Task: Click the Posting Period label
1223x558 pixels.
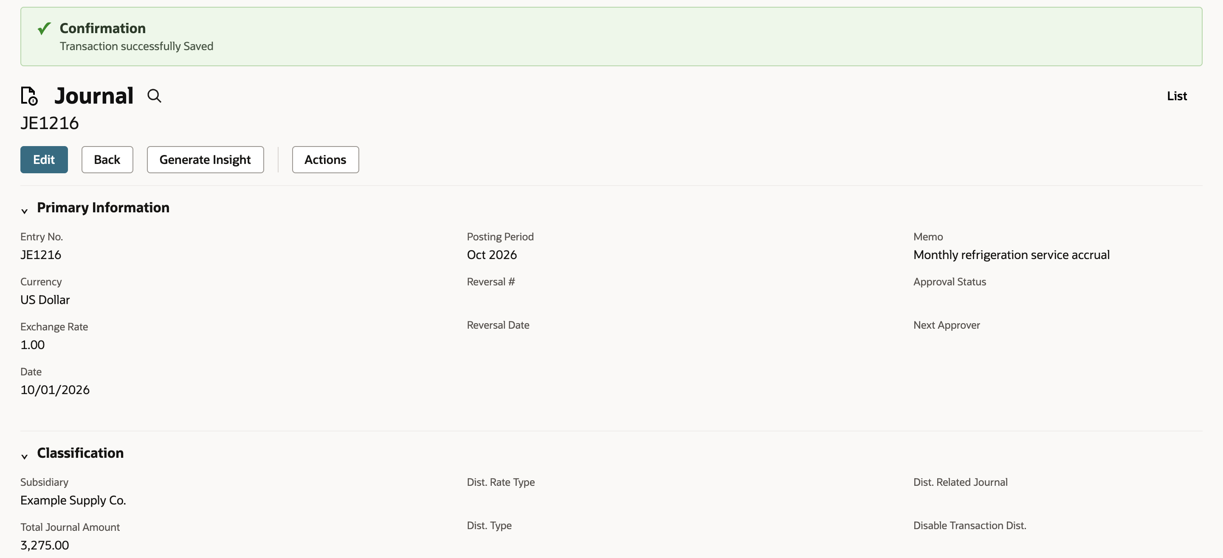Action: (x=500, y=237)
